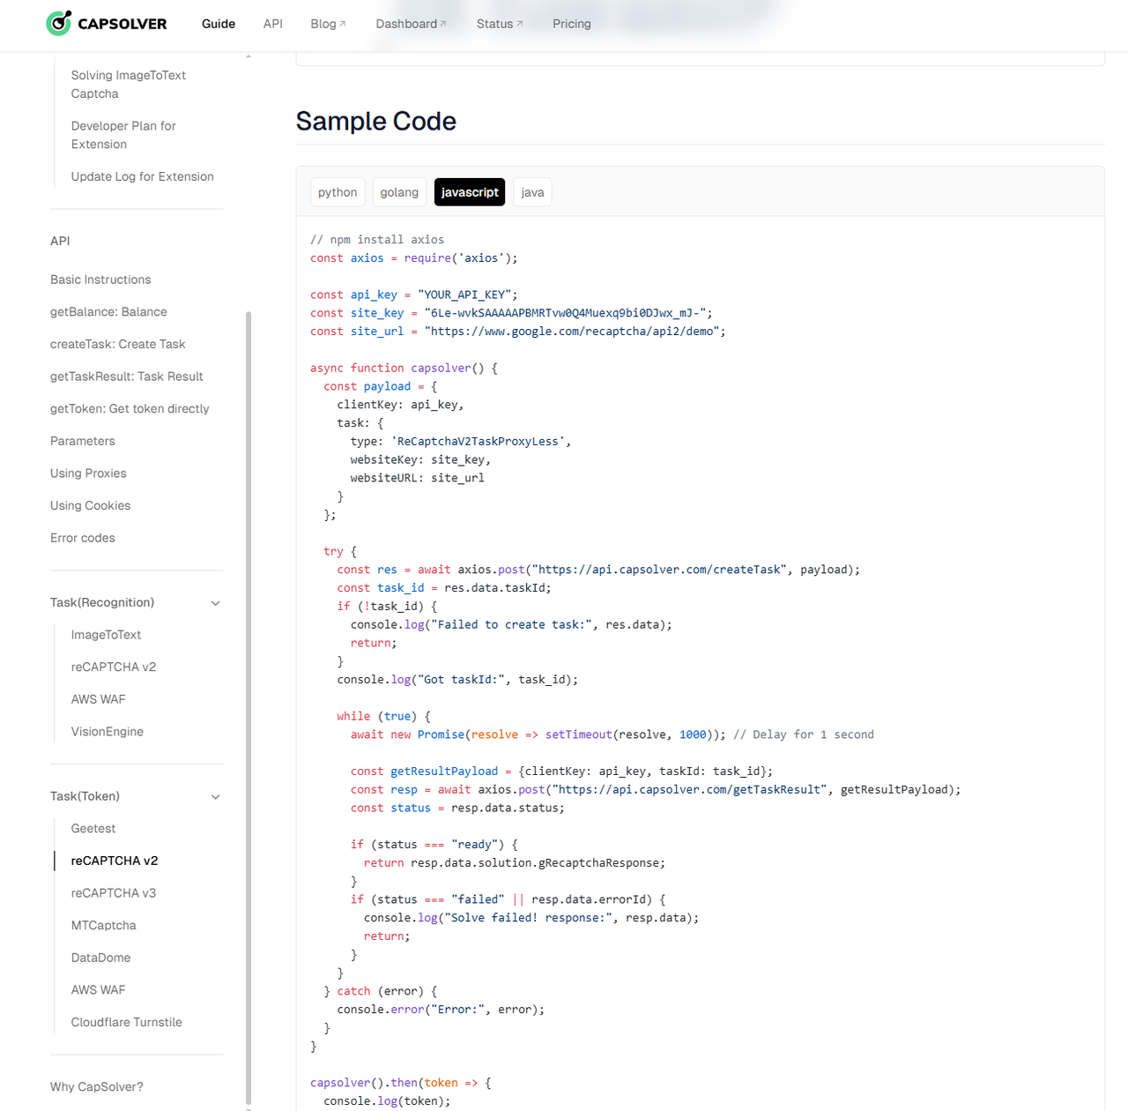Open the Dashboard external link
1128x1111 pixels.
coord(411,24)
